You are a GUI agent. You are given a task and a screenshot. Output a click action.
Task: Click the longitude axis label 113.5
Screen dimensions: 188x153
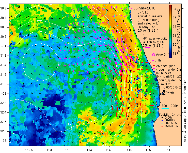tap(69, 150)
